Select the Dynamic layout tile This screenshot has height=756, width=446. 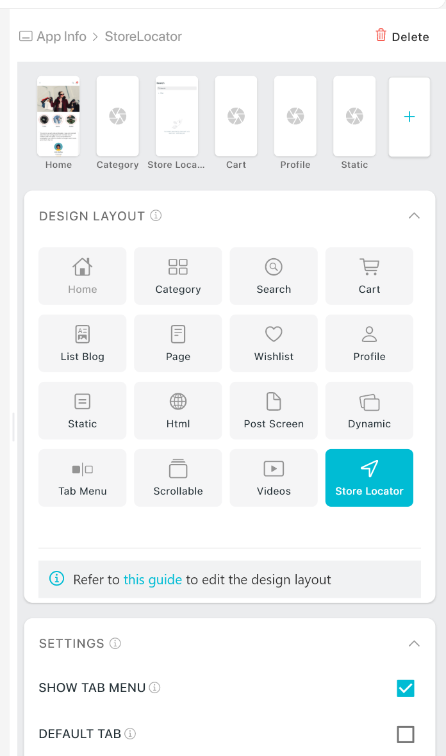click(x=369, y=411)
